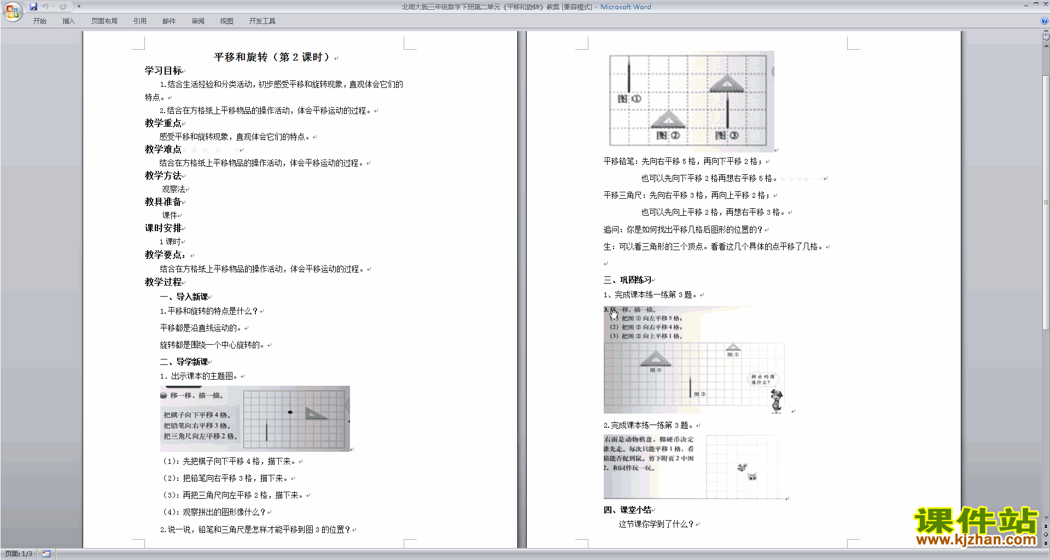Switch to the 引用 tab
Image resolution: width=1050 pixels, height=560 pixels.
140,21
